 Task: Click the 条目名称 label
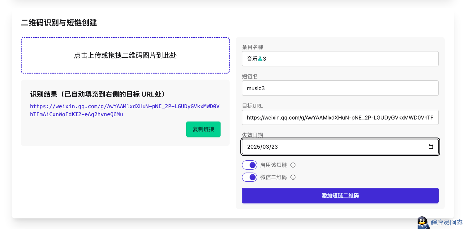coord(252,47)
